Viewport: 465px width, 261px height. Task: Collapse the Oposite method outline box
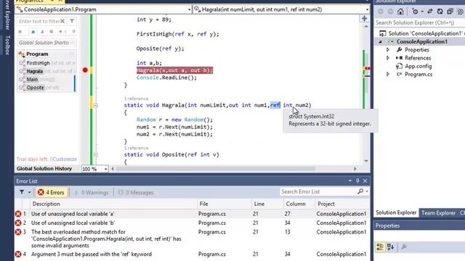(x=95, y=154)
